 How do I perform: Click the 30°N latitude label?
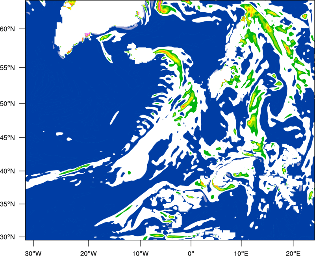click(7, 237)
